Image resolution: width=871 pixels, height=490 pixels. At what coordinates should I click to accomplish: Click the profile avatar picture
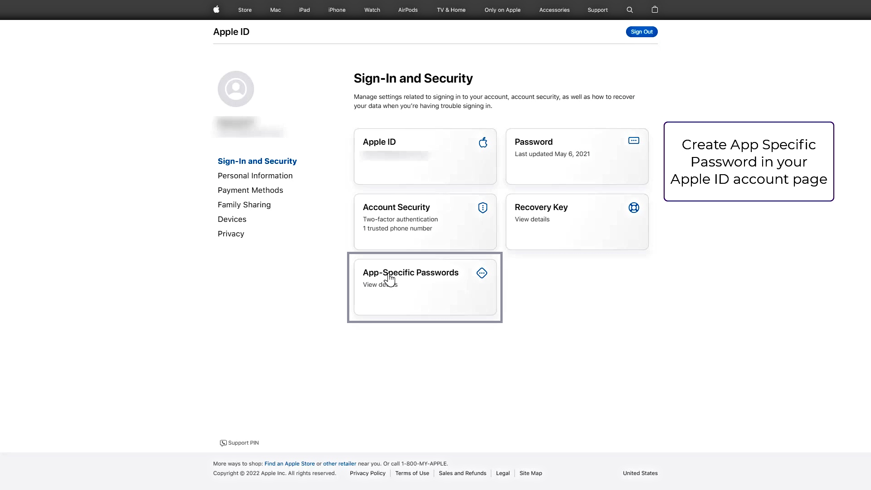[x=236, y=89]
